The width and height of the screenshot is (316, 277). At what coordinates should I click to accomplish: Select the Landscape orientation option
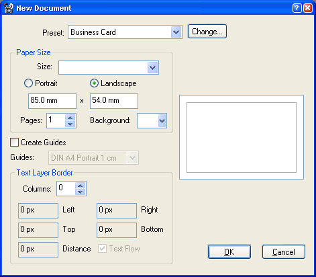coord(94,83)
